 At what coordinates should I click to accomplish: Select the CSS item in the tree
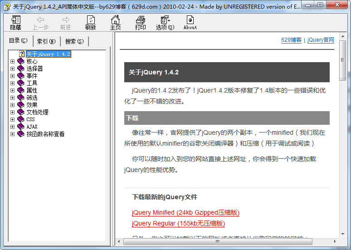30,119
